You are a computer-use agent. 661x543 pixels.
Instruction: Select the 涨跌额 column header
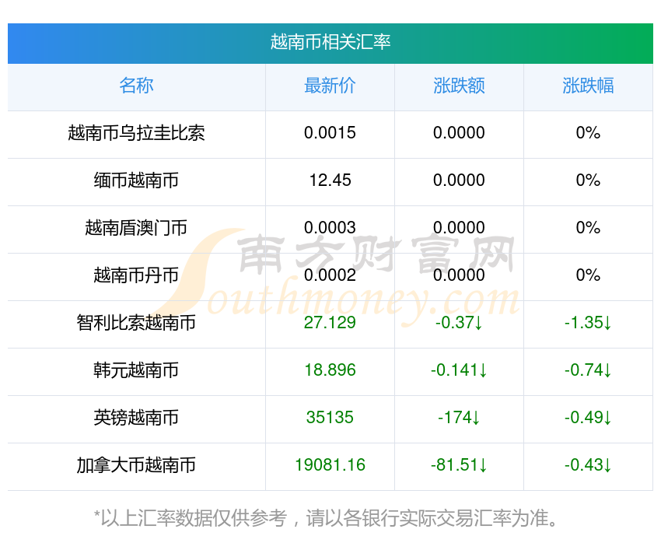459,86
